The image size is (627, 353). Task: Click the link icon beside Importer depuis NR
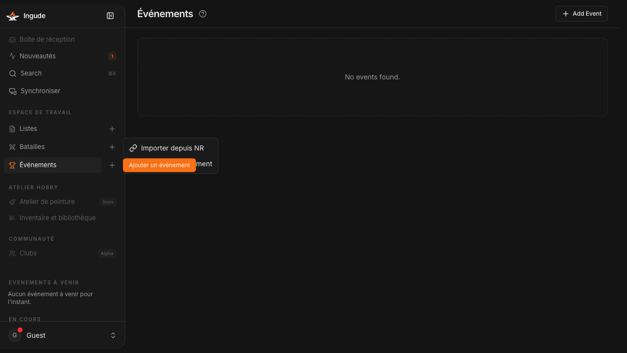pos(133,148)
